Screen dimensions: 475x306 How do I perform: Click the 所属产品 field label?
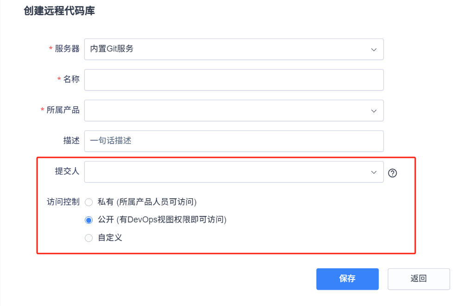click(x=63, y=110)
